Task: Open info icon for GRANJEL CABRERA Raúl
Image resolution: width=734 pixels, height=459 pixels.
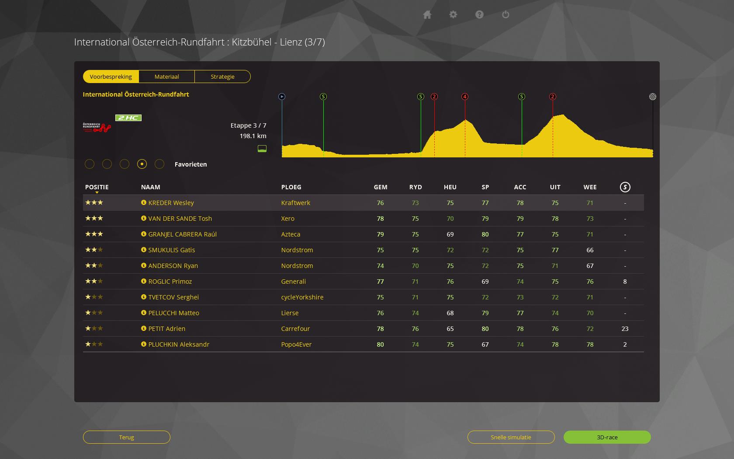Action: click(143, 234)
